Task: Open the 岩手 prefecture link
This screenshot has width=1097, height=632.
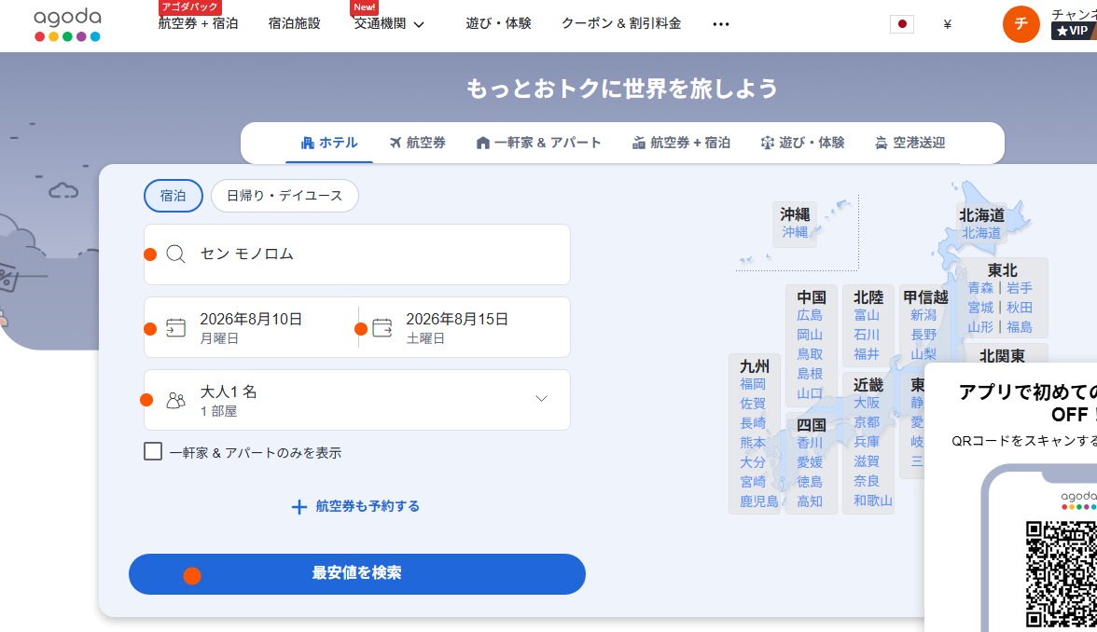Action: tap(1020, 288)
